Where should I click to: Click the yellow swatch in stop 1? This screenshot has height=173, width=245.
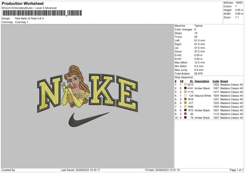tap(185, 84)
